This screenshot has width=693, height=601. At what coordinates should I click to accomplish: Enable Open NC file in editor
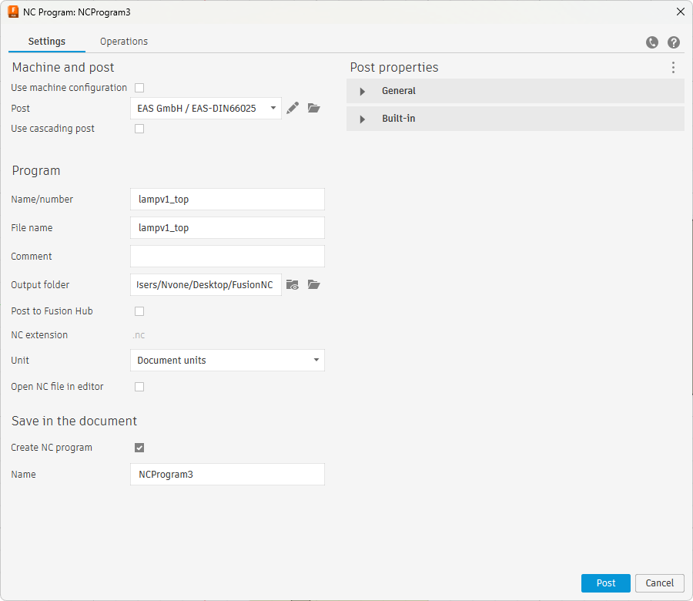(139, 387)
